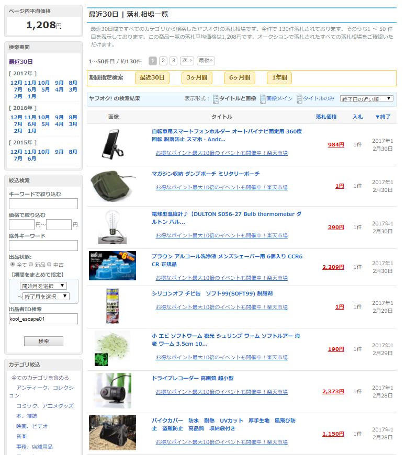The image size is (417, 455).
Task: Select the 画像メイン display format icon
Action: click(263, 99)
